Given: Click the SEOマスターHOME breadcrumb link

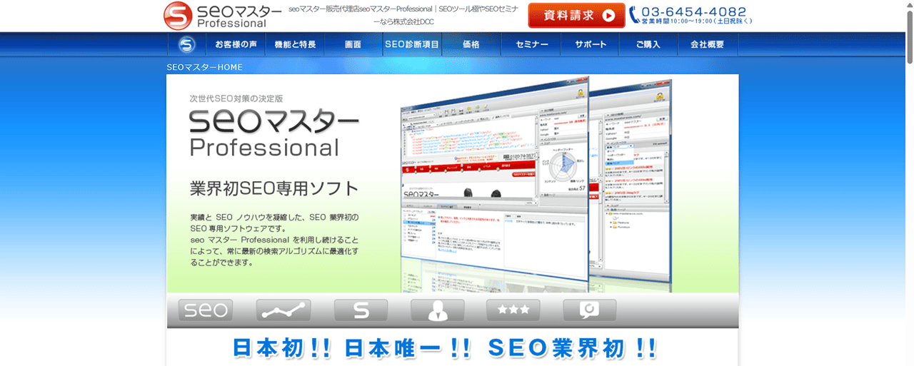Looking at the screenshot, I should [204, 67].
